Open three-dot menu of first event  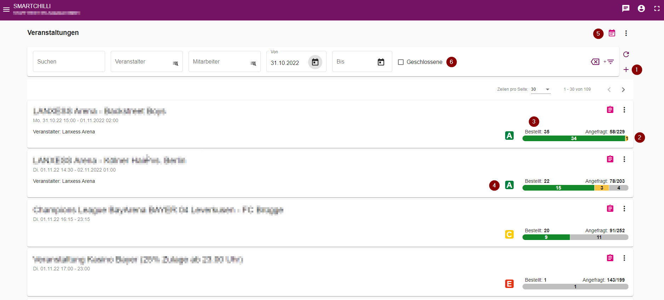pyautogui.click(x=624, y=110)
